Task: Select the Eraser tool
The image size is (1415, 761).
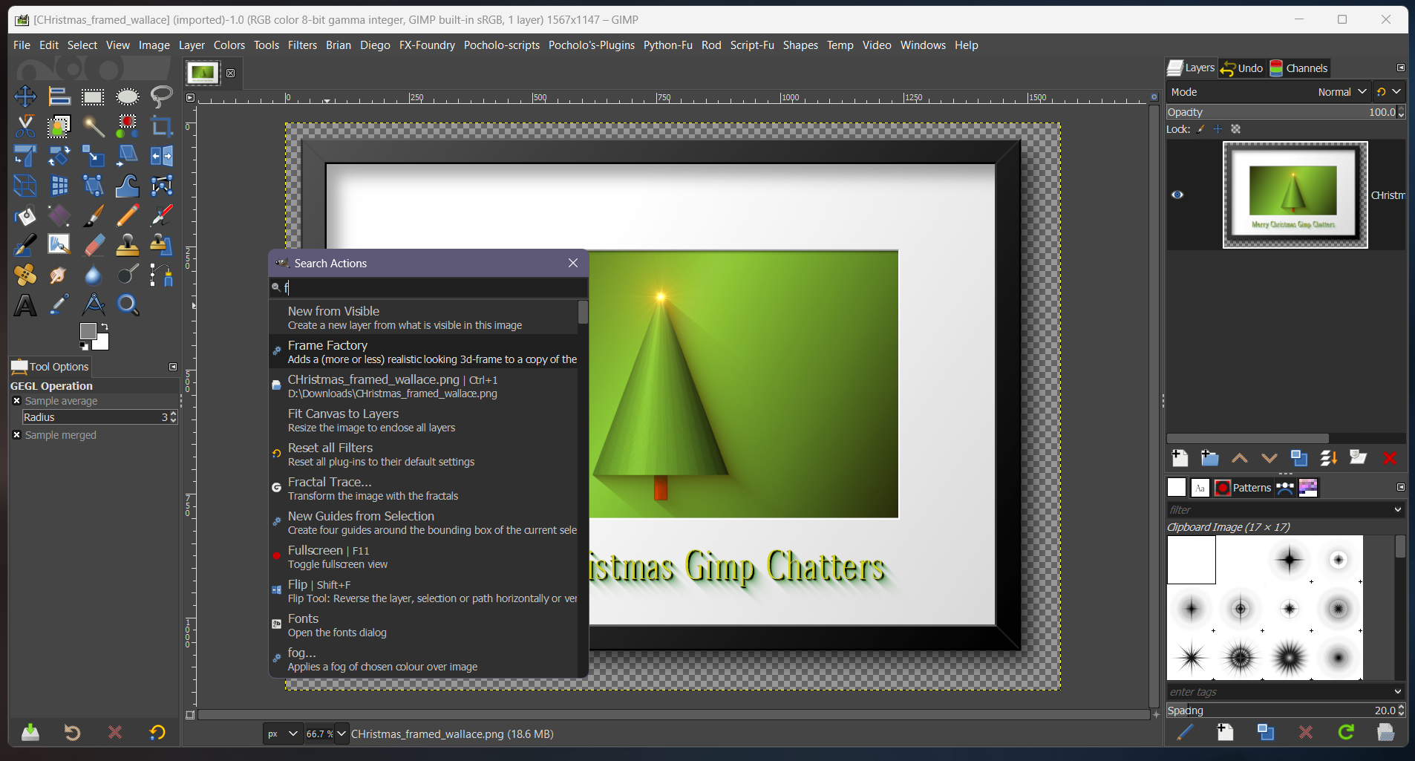Action: pos(93,245)
